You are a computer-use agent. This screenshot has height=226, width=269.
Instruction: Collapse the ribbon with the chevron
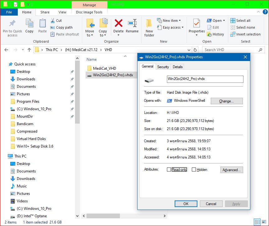coord(258,12)
